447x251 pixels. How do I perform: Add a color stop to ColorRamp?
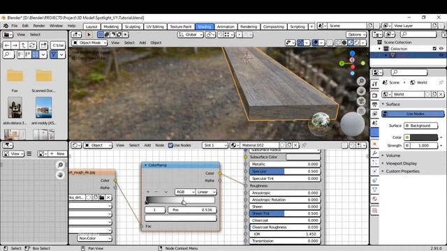(x=148, y=192)
